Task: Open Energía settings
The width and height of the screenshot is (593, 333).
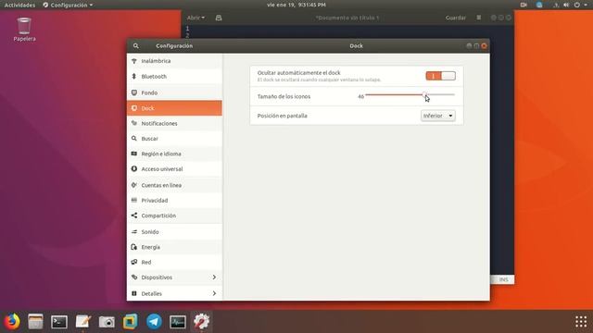Action: (174, 247)
